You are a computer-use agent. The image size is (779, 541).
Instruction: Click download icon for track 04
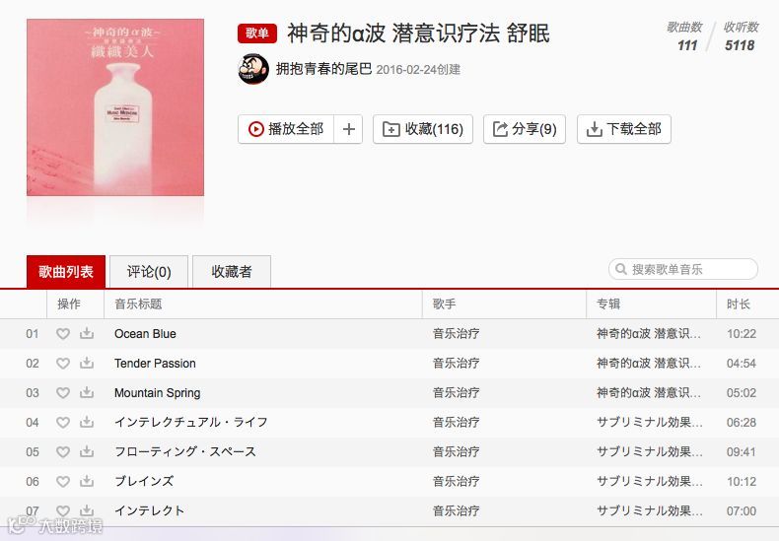pos(87,422)
